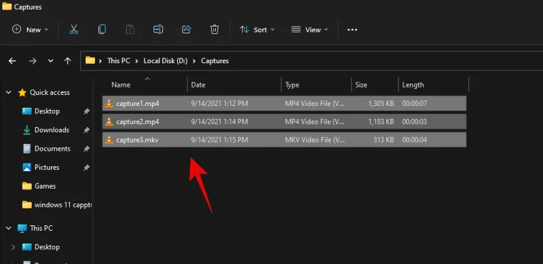543x264 pixels.
Task: Go up one folder level arrow
Action: pyautogui.click(x=67, y=61)
